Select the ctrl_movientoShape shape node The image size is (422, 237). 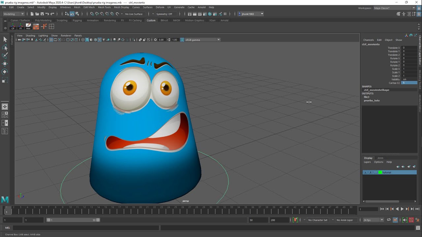coord(377,90)
